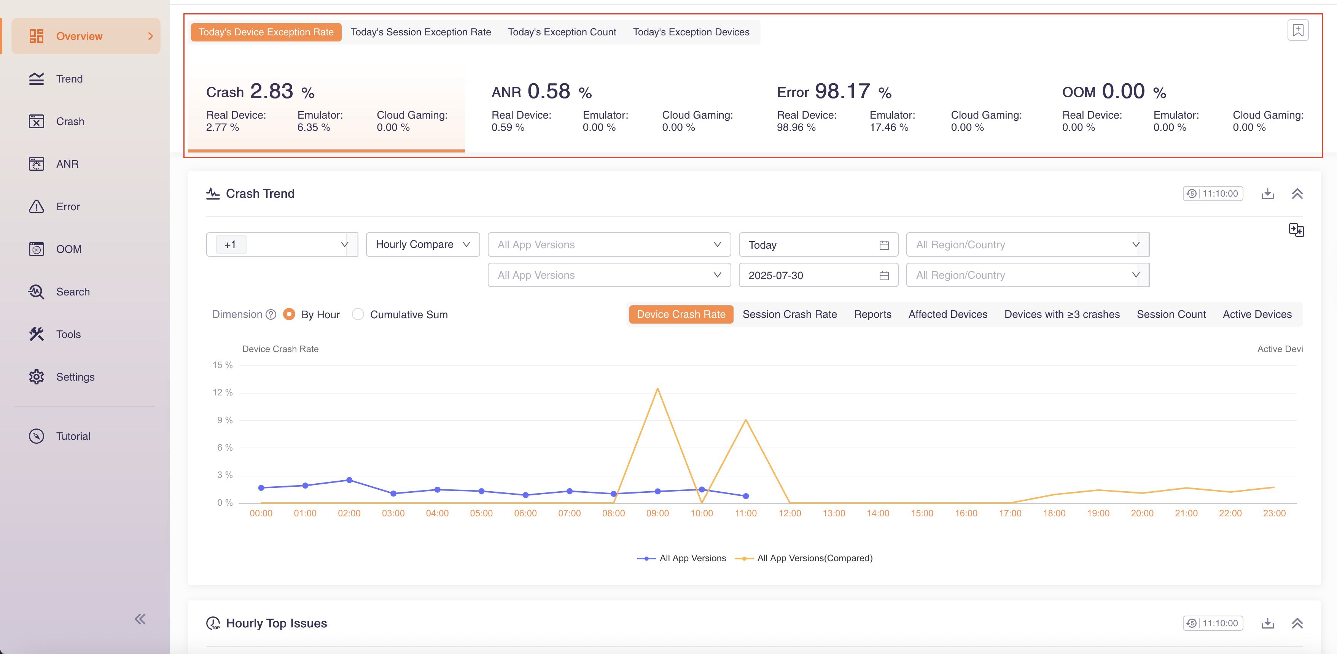This screenshot has width=1337, height=654.
Task: Switch to the Session Crash Rate tab
Action: click(x=789, y=314)
